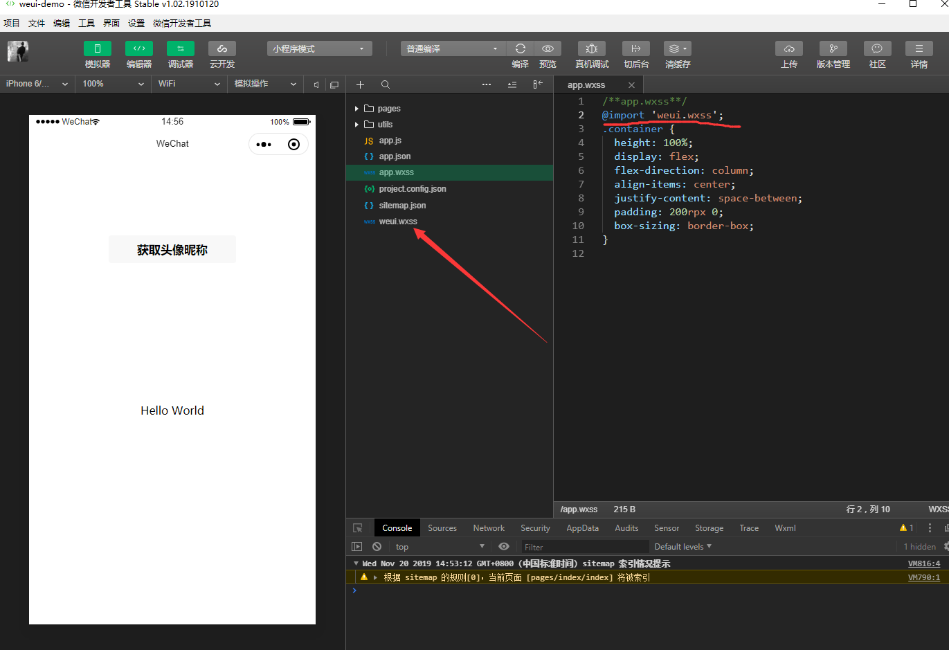Open the file tree more options icon

pyautogui.click(x=487, y=84)
